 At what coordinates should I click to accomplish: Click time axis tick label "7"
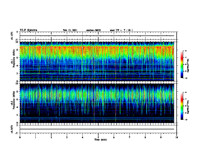click(x=130, y=137)
